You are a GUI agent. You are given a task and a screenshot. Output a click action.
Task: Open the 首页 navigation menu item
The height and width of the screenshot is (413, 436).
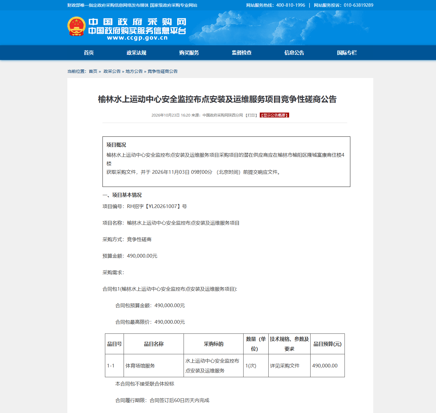(89, 53)
